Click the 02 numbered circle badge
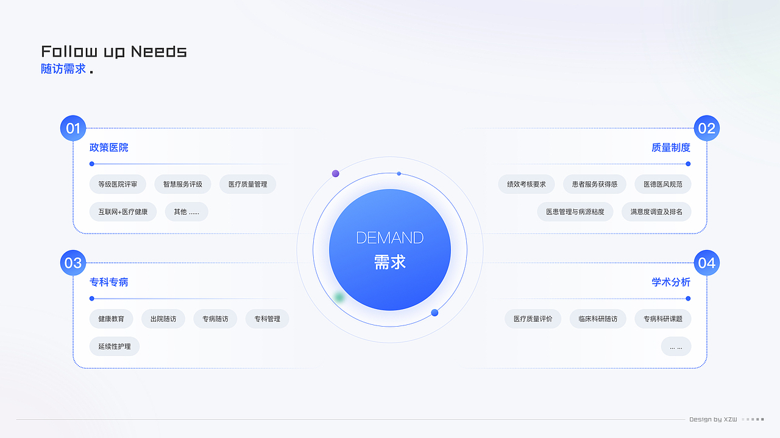The image size is (780, 438). click(707, 128)
